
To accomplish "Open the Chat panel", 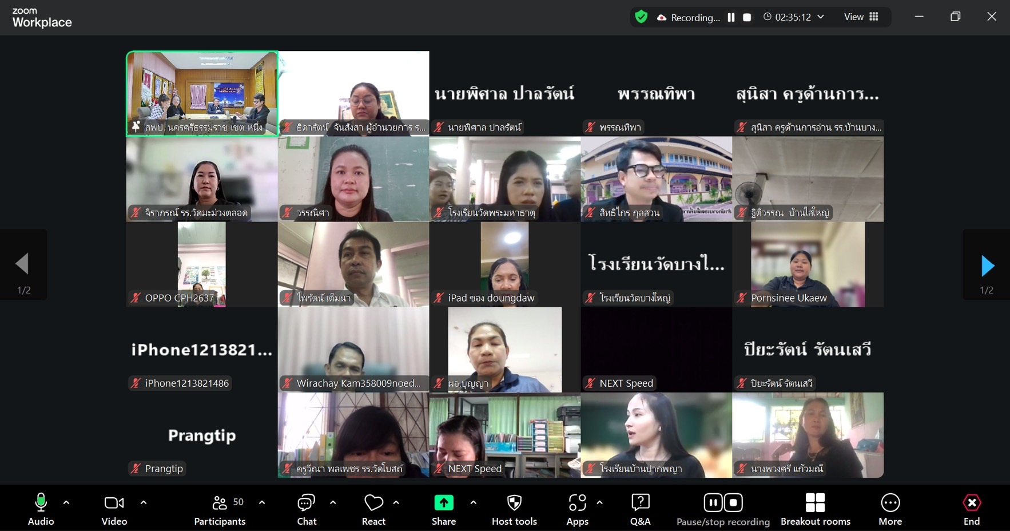I will [307, 508].
